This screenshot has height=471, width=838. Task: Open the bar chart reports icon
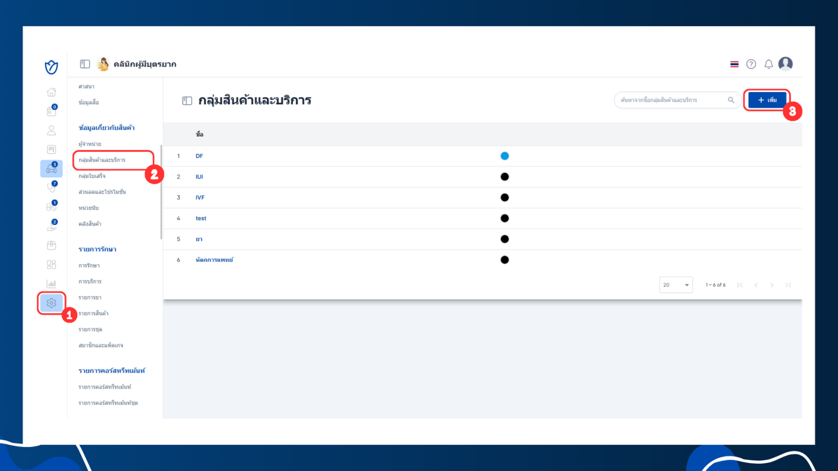pos(51,284)
